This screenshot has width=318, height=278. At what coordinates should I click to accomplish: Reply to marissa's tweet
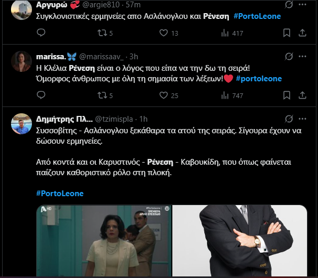pos(41,95)
